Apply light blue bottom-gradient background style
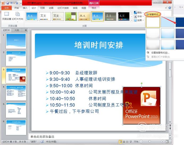Screen dimensions: 184x145 point(168,44)
